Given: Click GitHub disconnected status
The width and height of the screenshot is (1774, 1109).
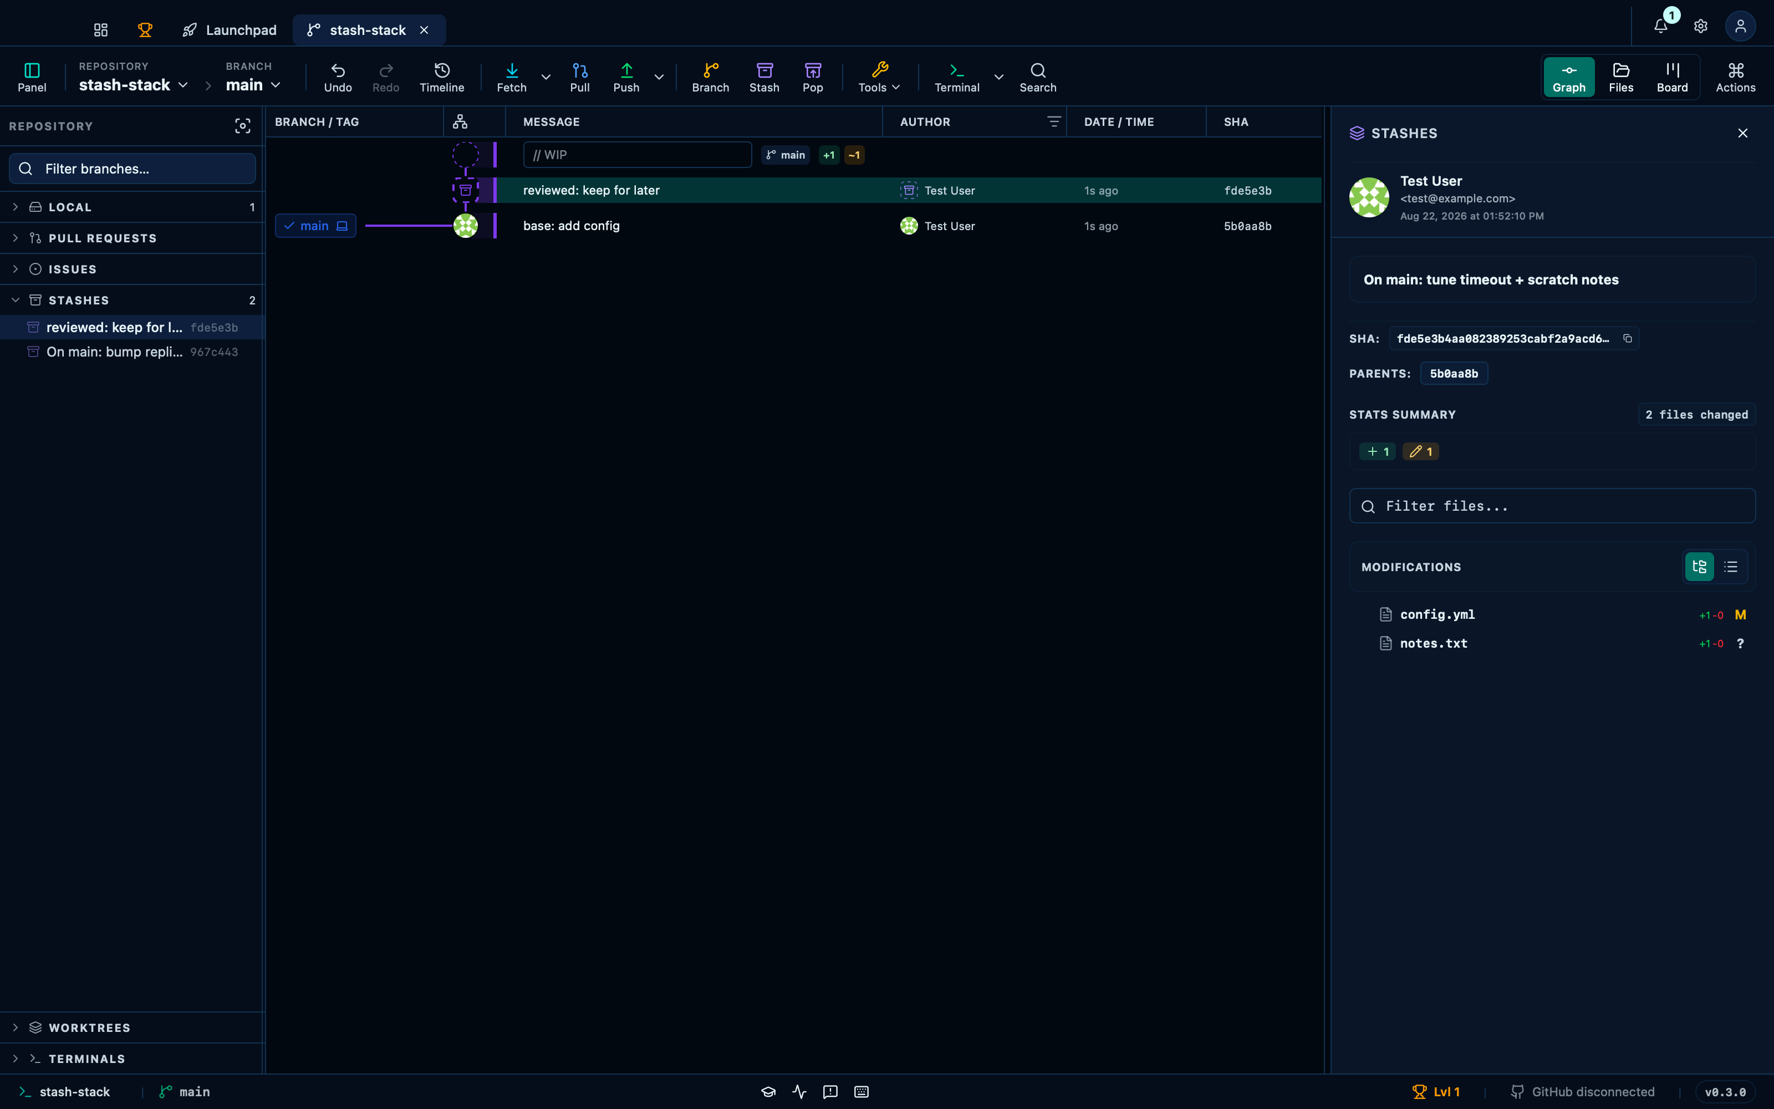Looking at the screenshot, I should (1583, 1091).
